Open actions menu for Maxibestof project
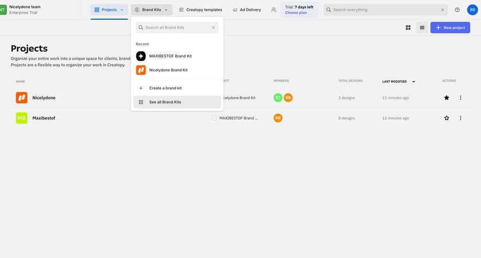This screenshot has width=481, height=258. [461, 118]
